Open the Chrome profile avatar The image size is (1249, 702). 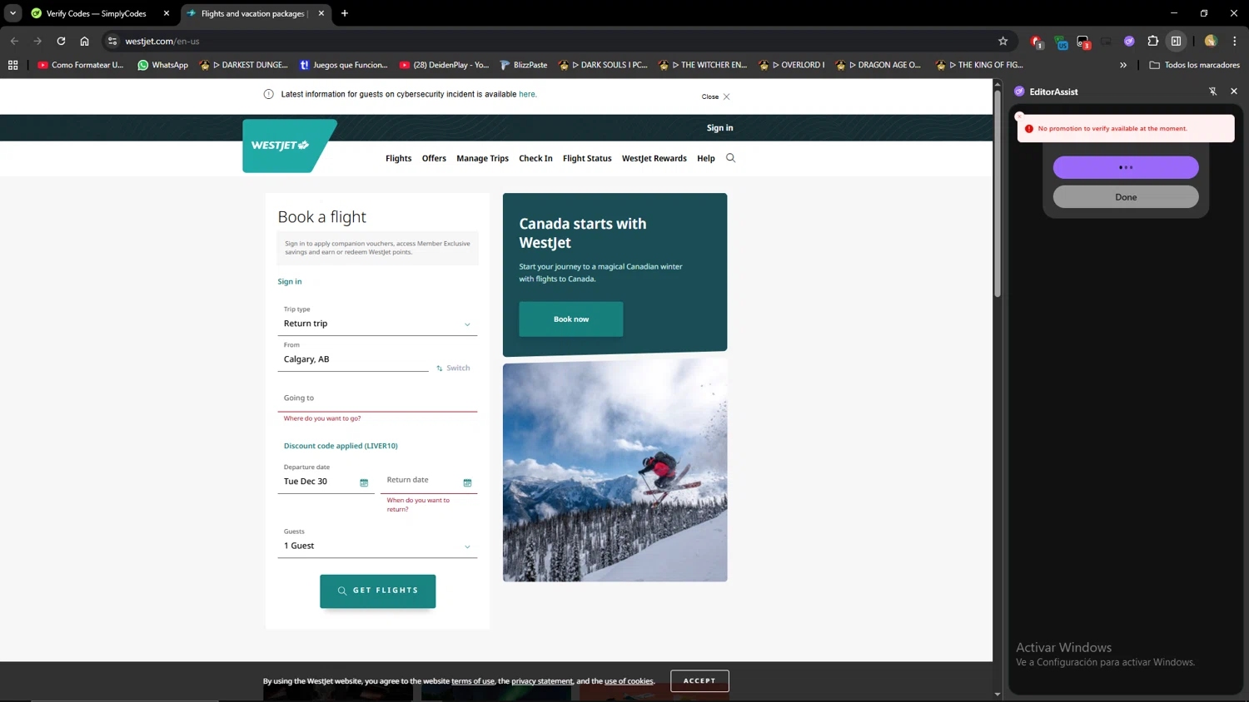[1211, 41]
